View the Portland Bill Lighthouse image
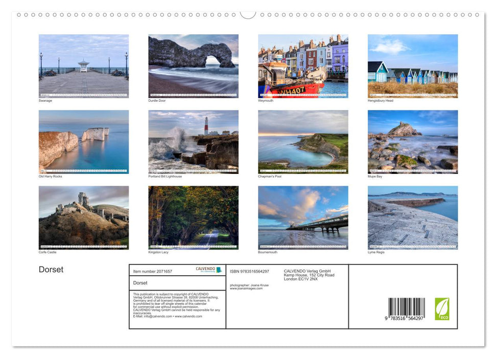This screenshot has width=496, height=358. 193,142
